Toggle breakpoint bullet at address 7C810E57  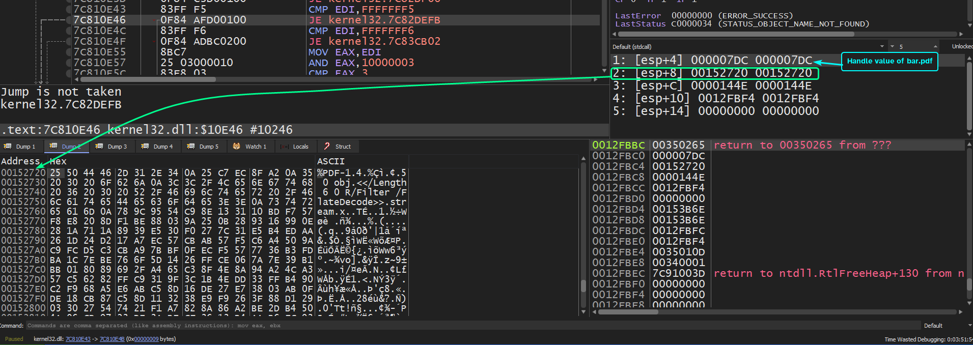click(x=69, y=63)
